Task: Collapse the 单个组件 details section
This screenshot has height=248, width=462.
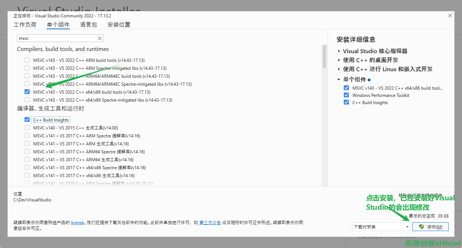Action: pos(339,79)
